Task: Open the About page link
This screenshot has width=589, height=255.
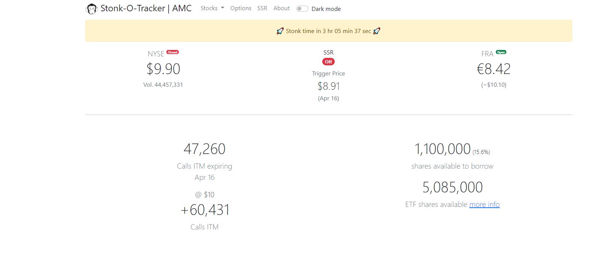Action: click(281, 8)
